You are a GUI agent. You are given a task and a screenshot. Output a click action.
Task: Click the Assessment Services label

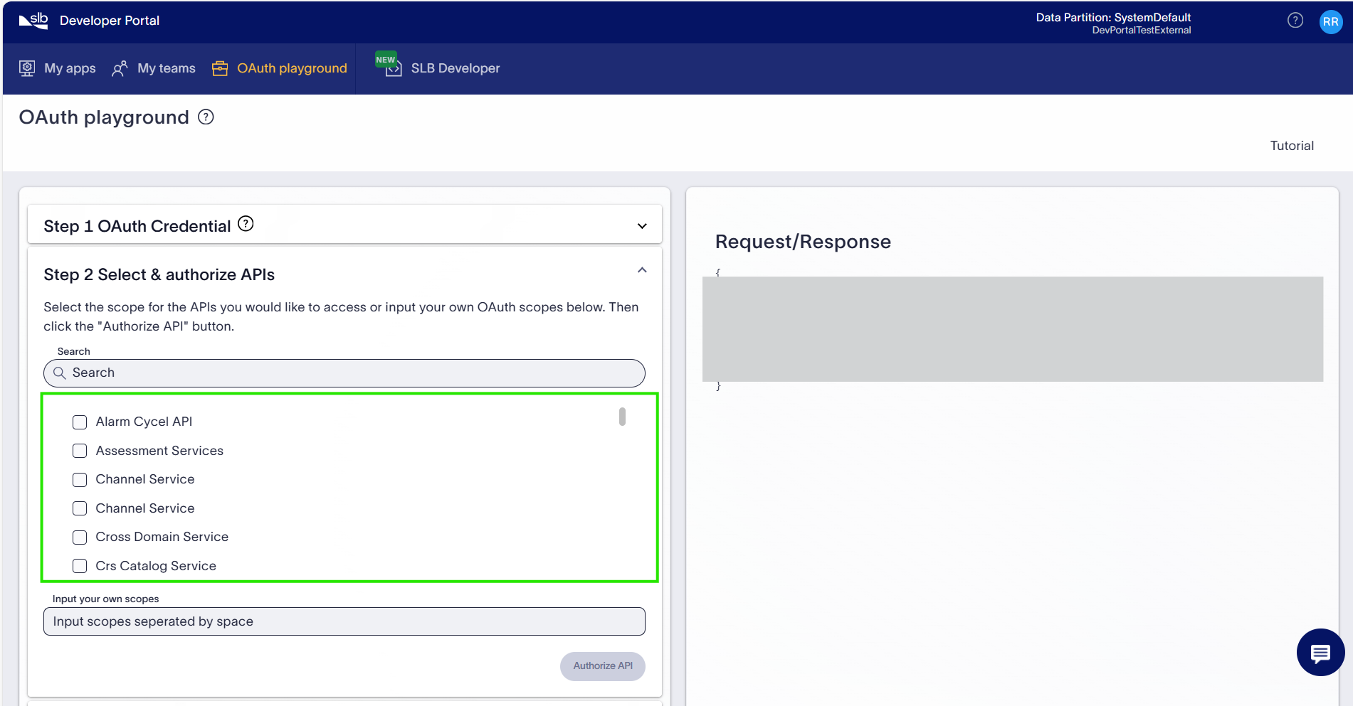pos(159,451)
